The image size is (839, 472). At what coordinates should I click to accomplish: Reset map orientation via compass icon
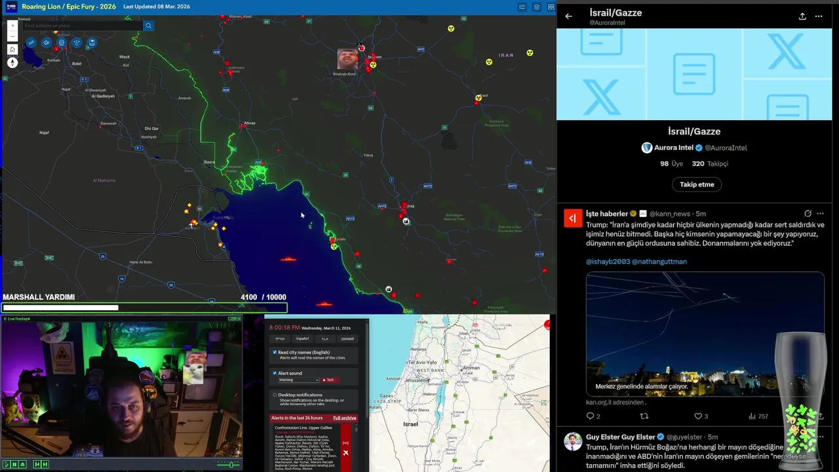(x=12, y=62)
